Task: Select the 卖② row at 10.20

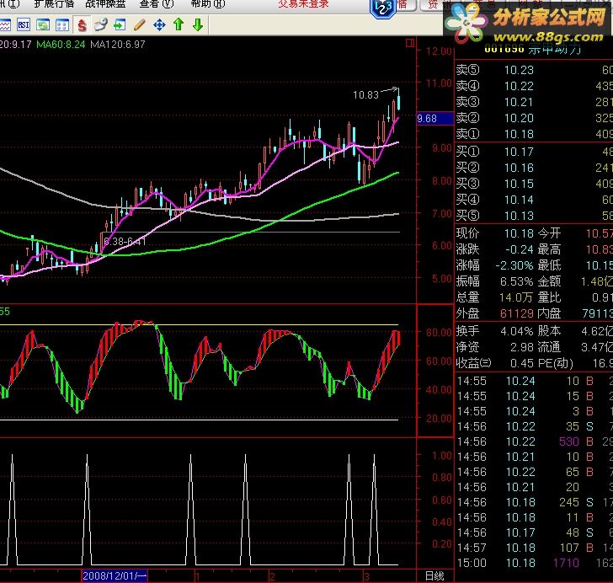Action: (534, 118)
